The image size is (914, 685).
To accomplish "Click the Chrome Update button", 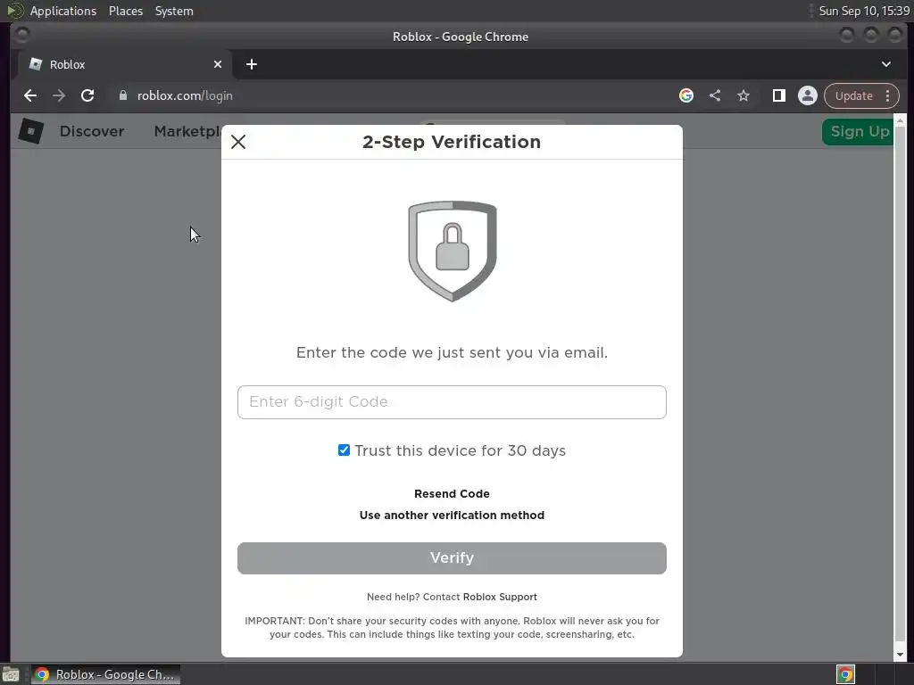I will point(853,95).
